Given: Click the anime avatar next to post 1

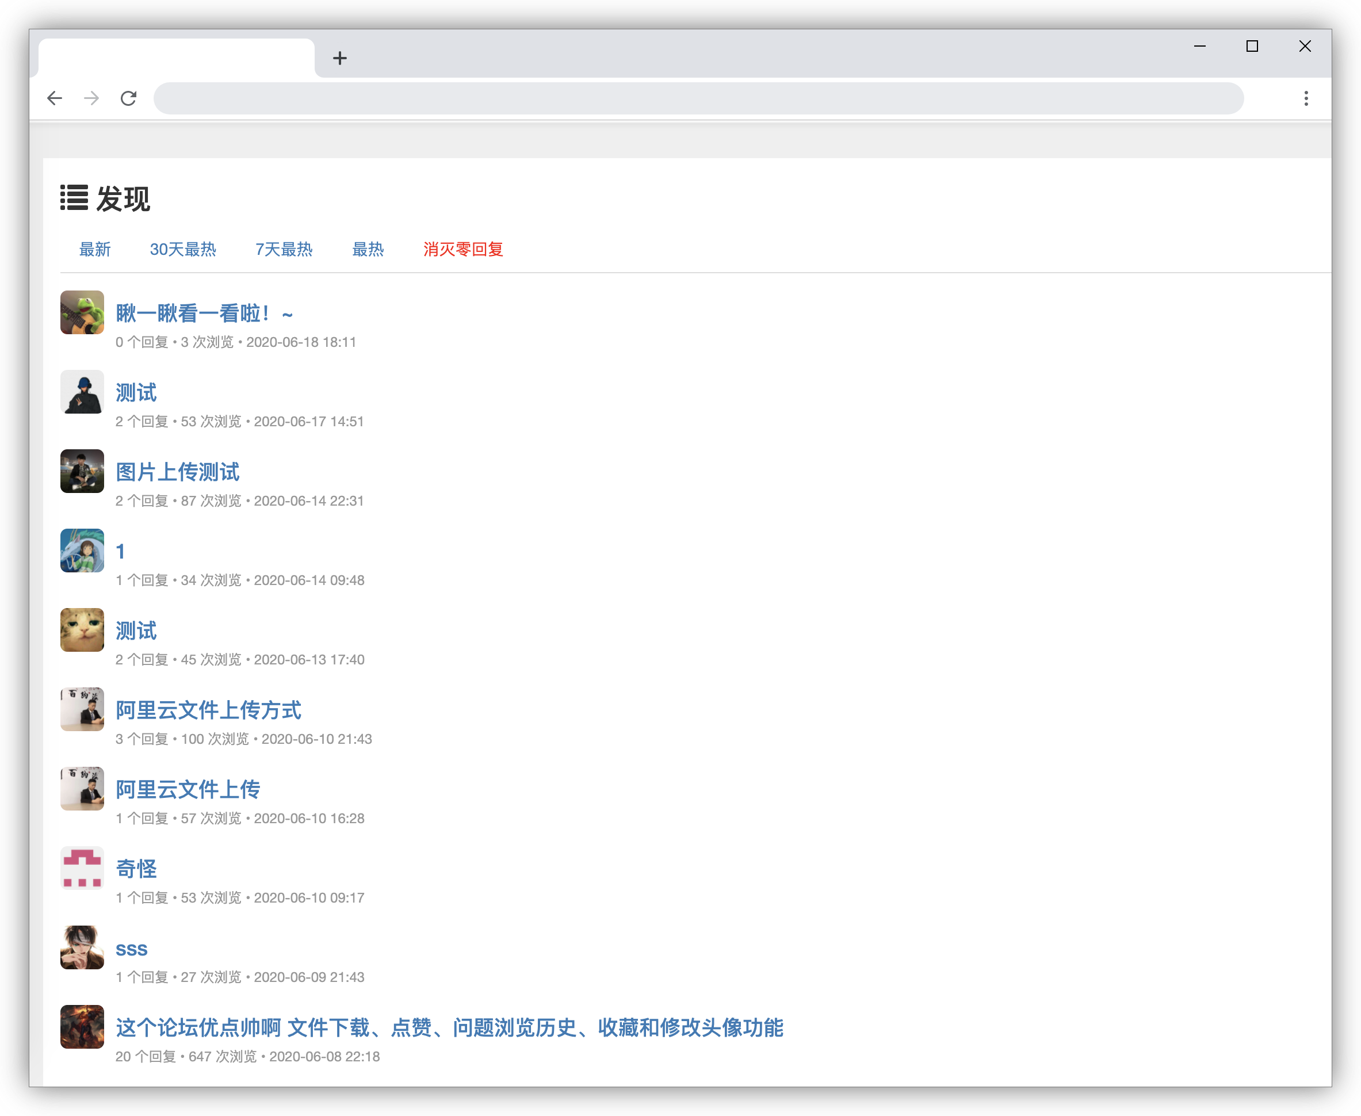Looking at the screenshot, I should click(x=82, y=551).
